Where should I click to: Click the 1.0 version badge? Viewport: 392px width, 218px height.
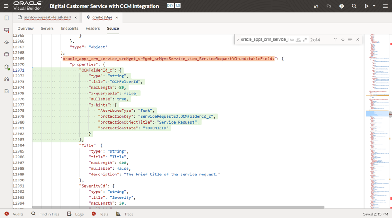pos(177,5)
